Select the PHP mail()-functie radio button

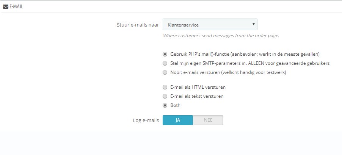pos(165,54)
